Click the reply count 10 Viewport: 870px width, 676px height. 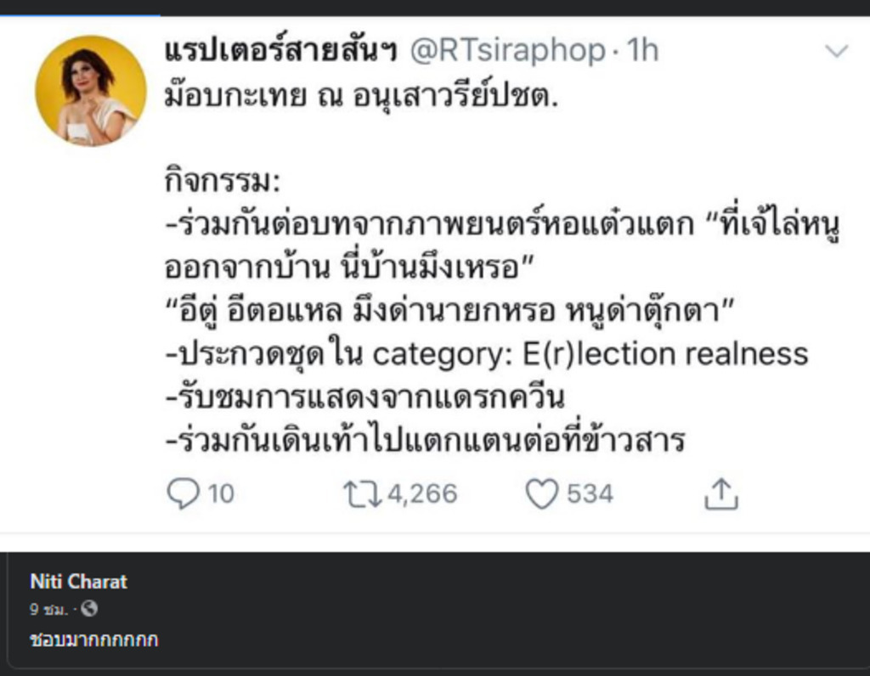(x=221, y=493)
